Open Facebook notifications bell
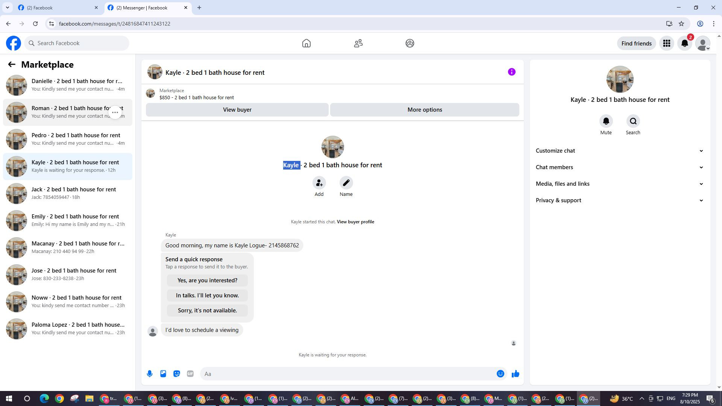 684,44
